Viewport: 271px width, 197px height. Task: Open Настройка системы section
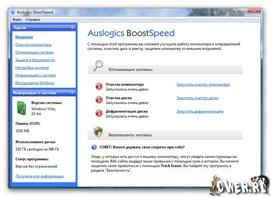click(32, 68)
